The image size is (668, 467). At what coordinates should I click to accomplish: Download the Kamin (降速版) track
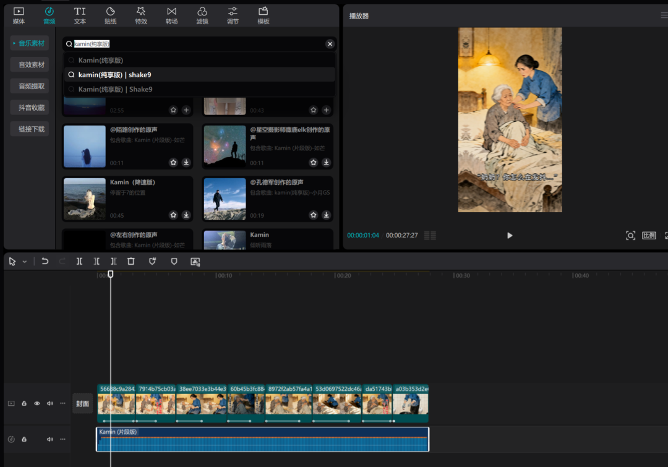[186, 215]
